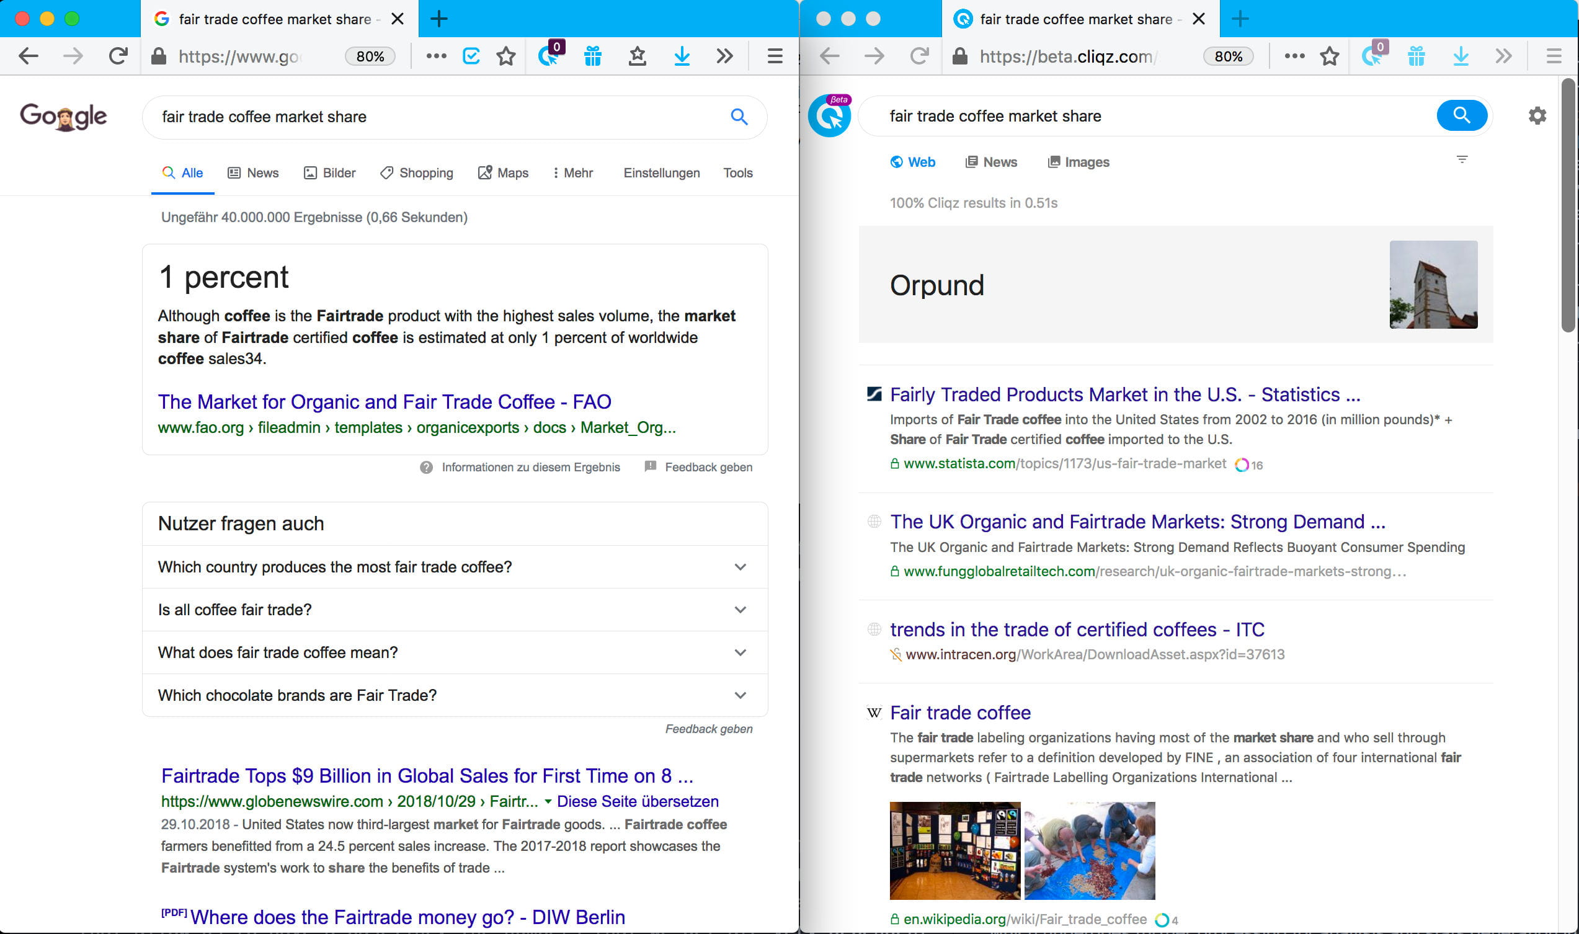Click the Cliqz page vertical scrollbar
Image resolution: width=1579 pixels, height=934 pixels.
1568,205
